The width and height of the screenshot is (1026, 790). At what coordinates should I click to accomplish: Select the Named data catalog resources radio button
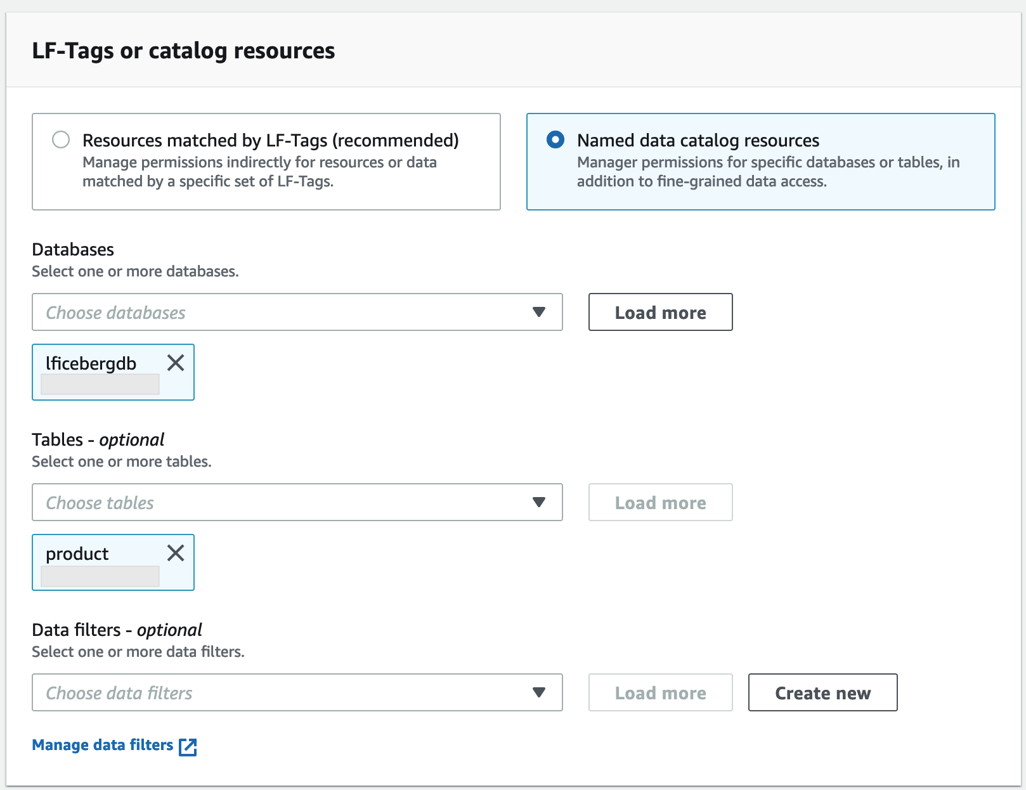(555, 139)
